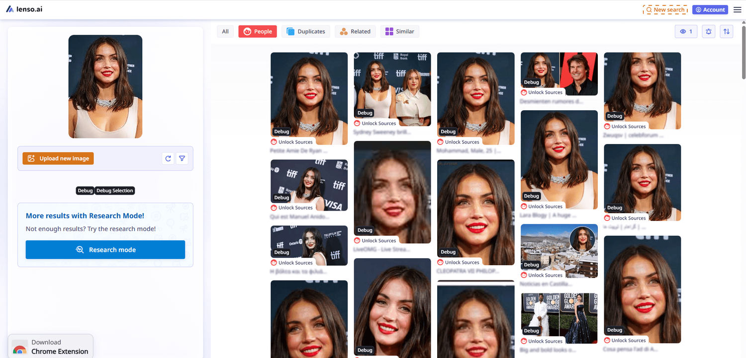Open the Account menu
Viewport: 746px width, 358px height.
click(710, 9)
